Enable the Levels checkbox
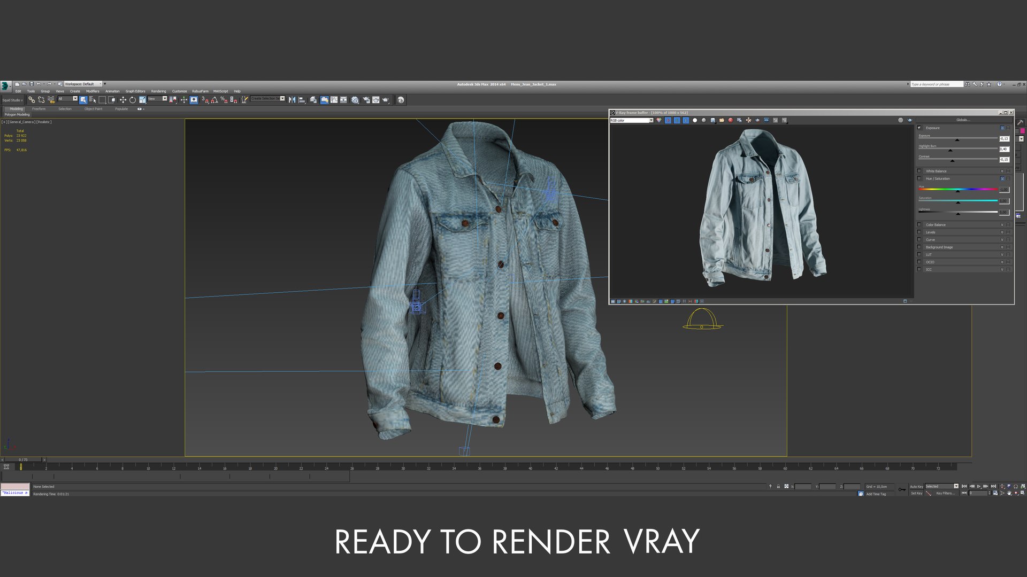This screenshot has height=577, width=1027. click(919, 232)
